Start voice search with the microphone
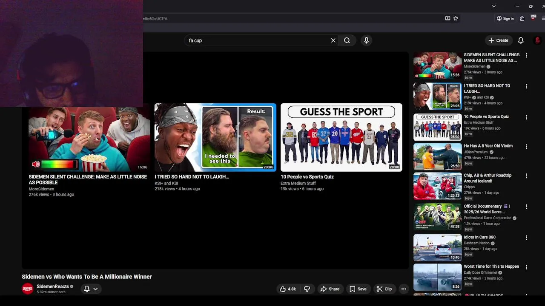The width and height of the screenshot is (545, 306). click(366, 40)
